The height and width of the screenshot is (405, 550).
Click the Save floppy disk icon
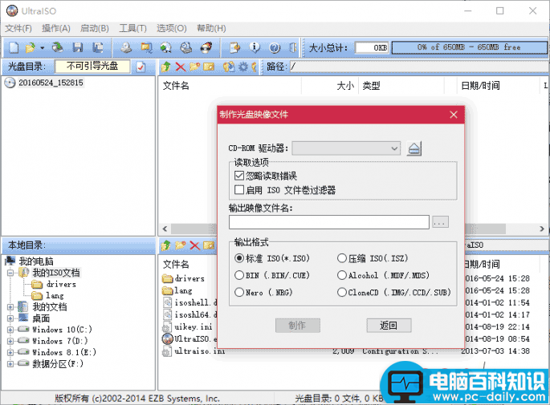pyautogui.click(x=78, y=47)
